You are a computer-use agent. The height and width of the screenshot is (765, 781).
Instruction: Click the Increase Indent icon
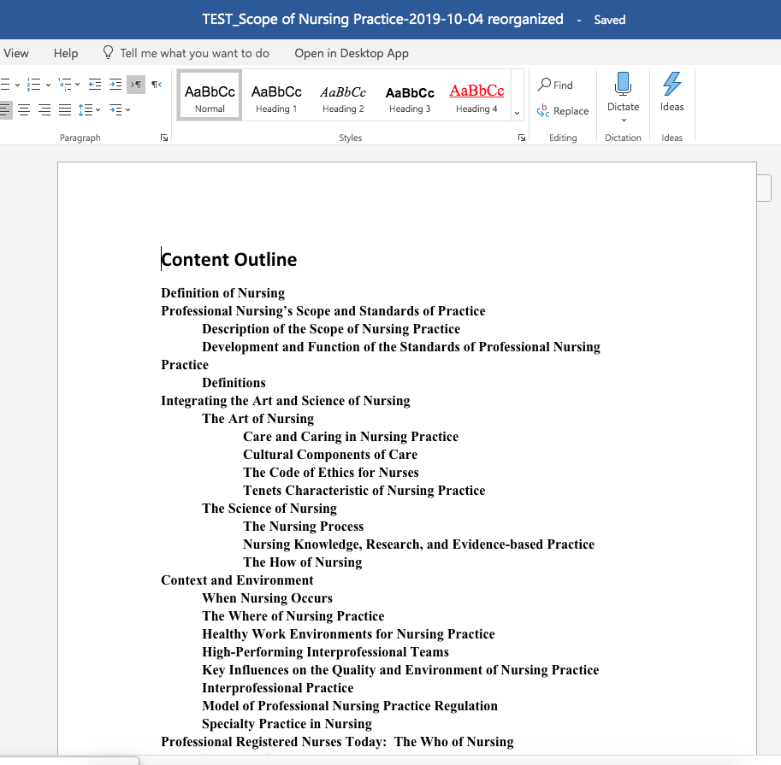click(115, 85)
